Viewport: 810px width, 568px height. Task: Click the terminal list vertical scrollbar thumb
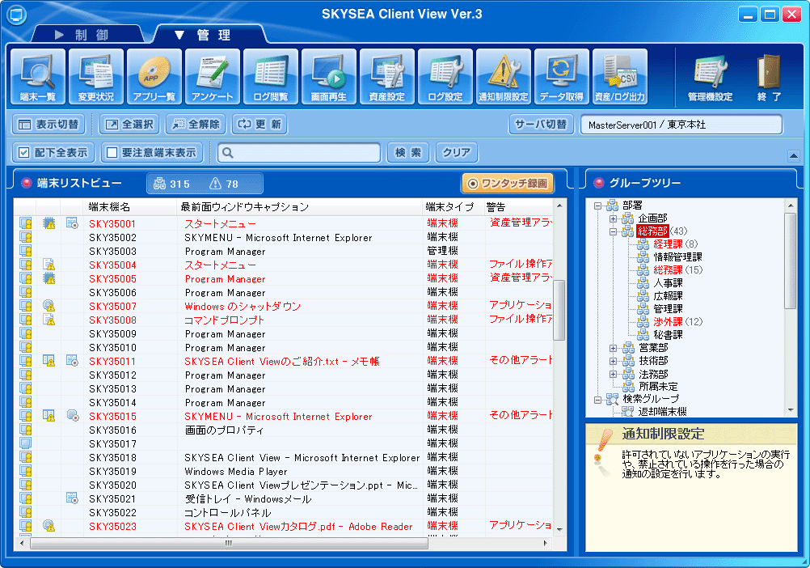tap(559, 310)
